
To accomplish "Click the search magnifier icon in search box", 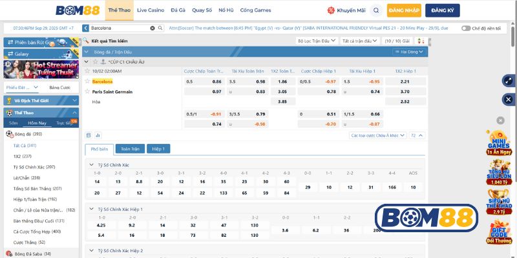I will pyautogui.click(x=160, y=28).
